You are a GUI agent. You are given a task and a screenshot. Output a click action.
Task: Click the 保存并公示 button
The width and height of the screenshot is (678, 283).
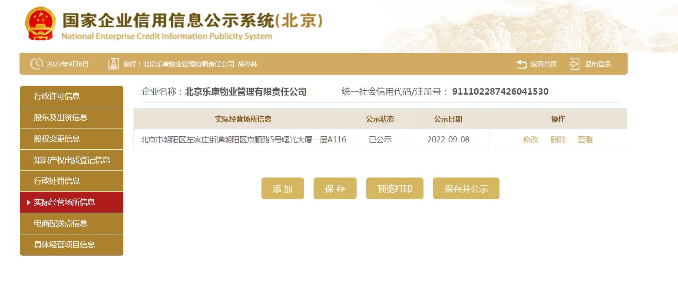pyautogui.click(x=466, y=188)
